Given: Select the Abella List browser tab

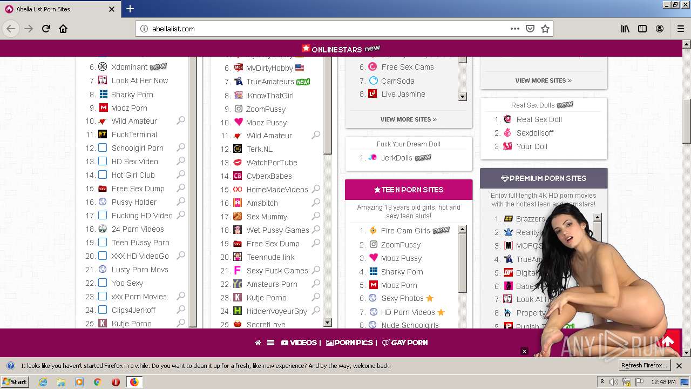Looking at the screenshot, I should click(x=59, y=9).
